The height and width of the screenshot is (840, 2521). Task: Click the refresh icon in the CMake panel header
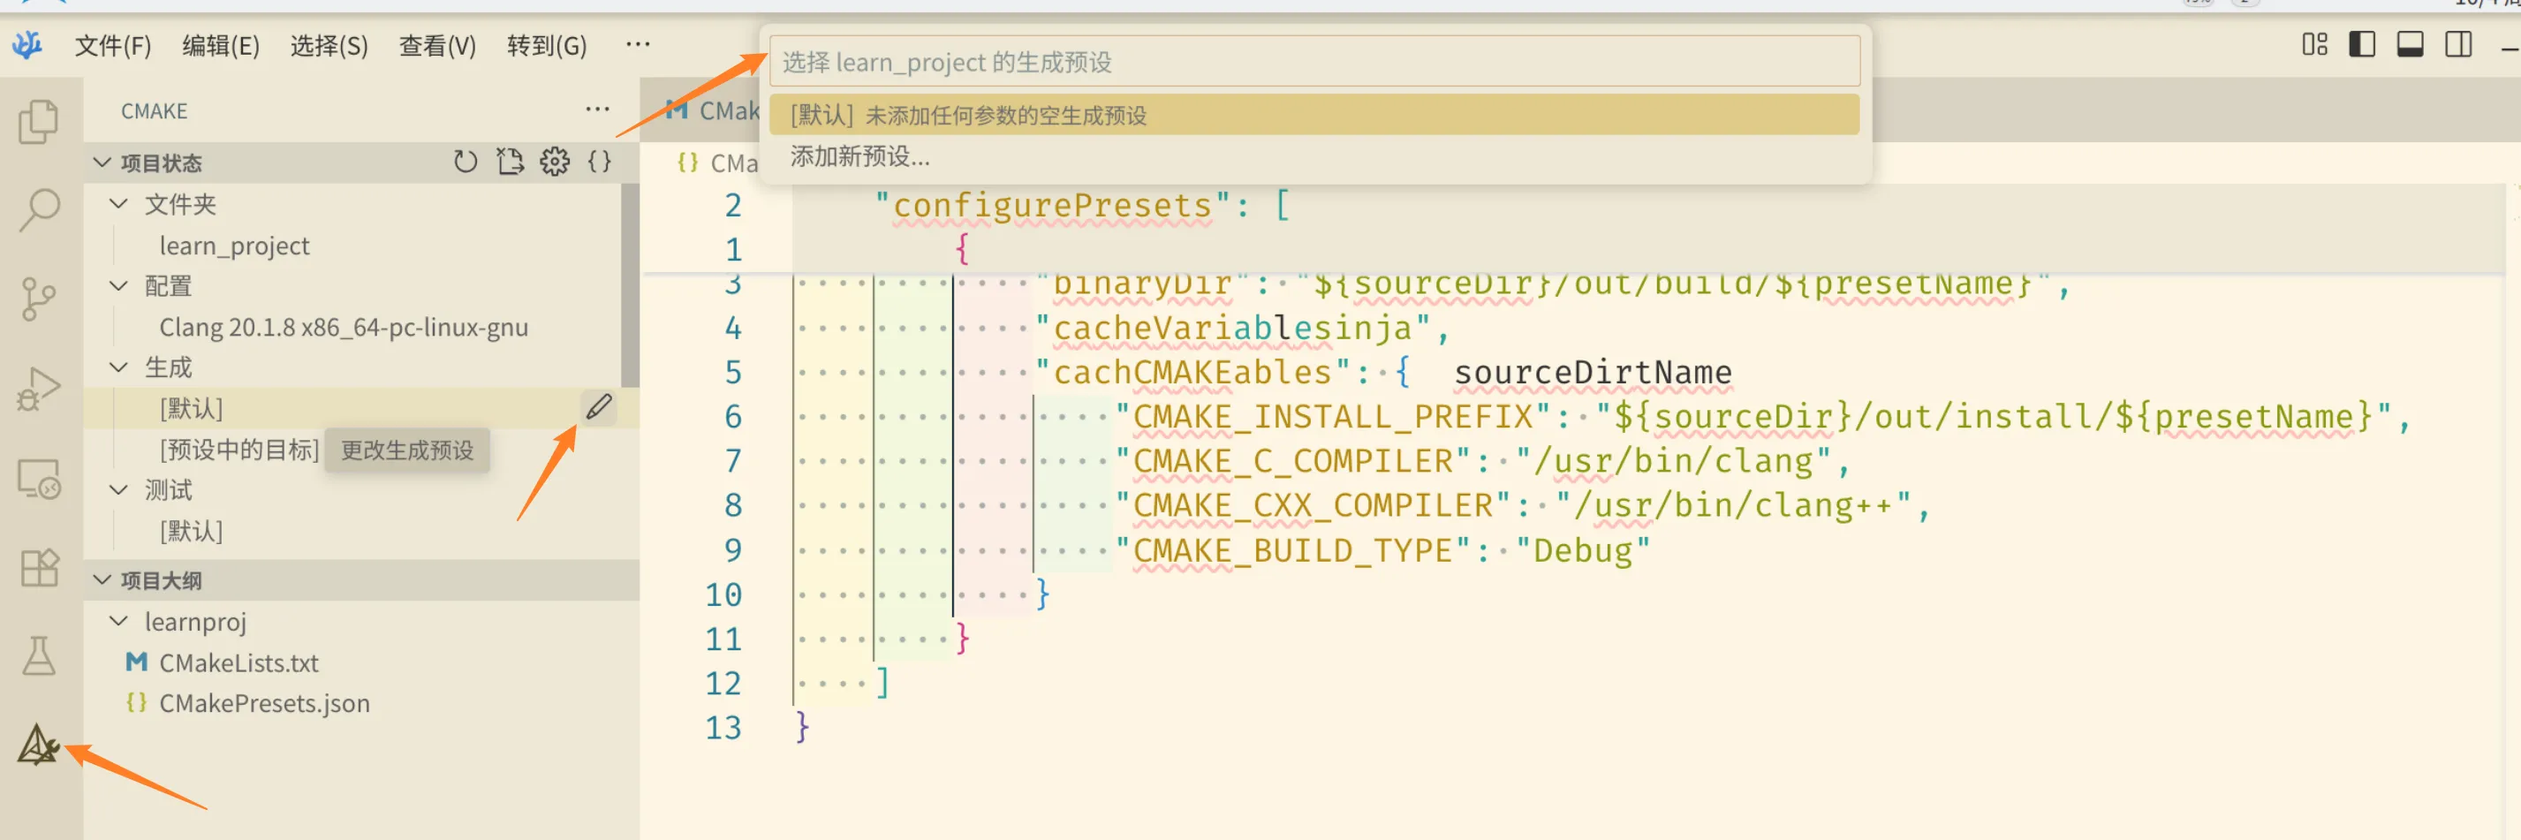tap(466, 163)
